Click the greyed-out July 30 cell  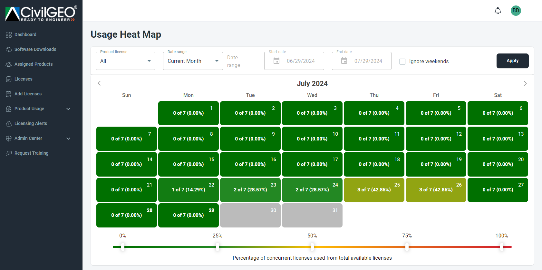point(250,215)
